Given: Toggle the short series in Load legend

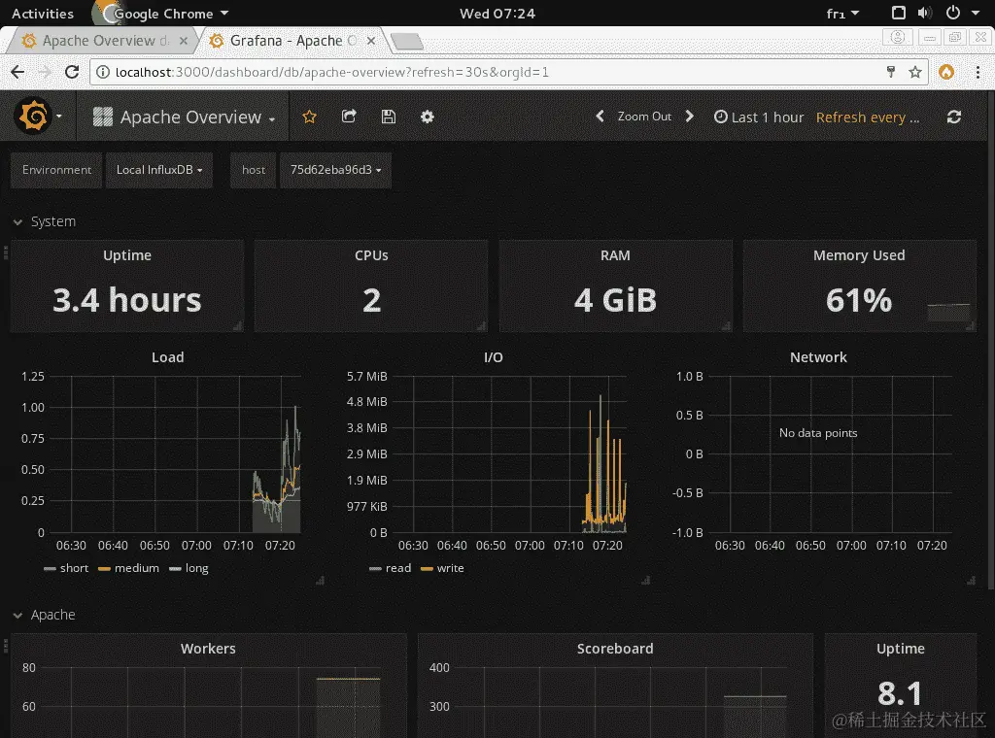Looking at the screenshot, I should tap(66, 568).
